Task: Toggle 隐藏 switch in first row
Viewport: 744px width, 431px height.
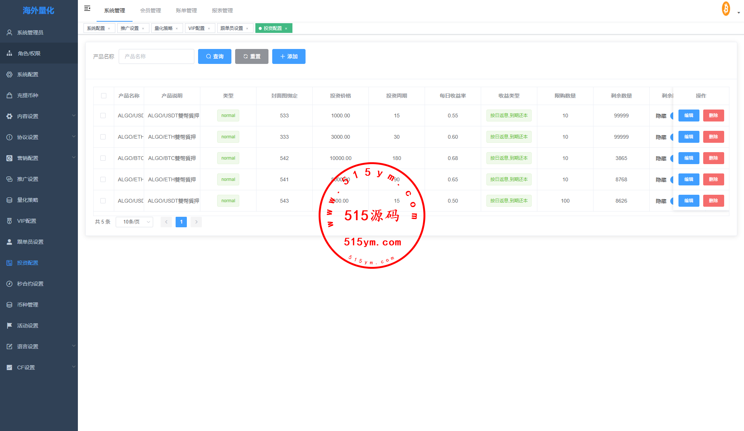Action: (x=672, y=116)
